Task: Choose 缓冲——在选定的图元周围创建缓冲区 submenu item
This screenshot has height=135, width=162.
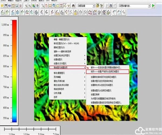Action: [108, 67]
